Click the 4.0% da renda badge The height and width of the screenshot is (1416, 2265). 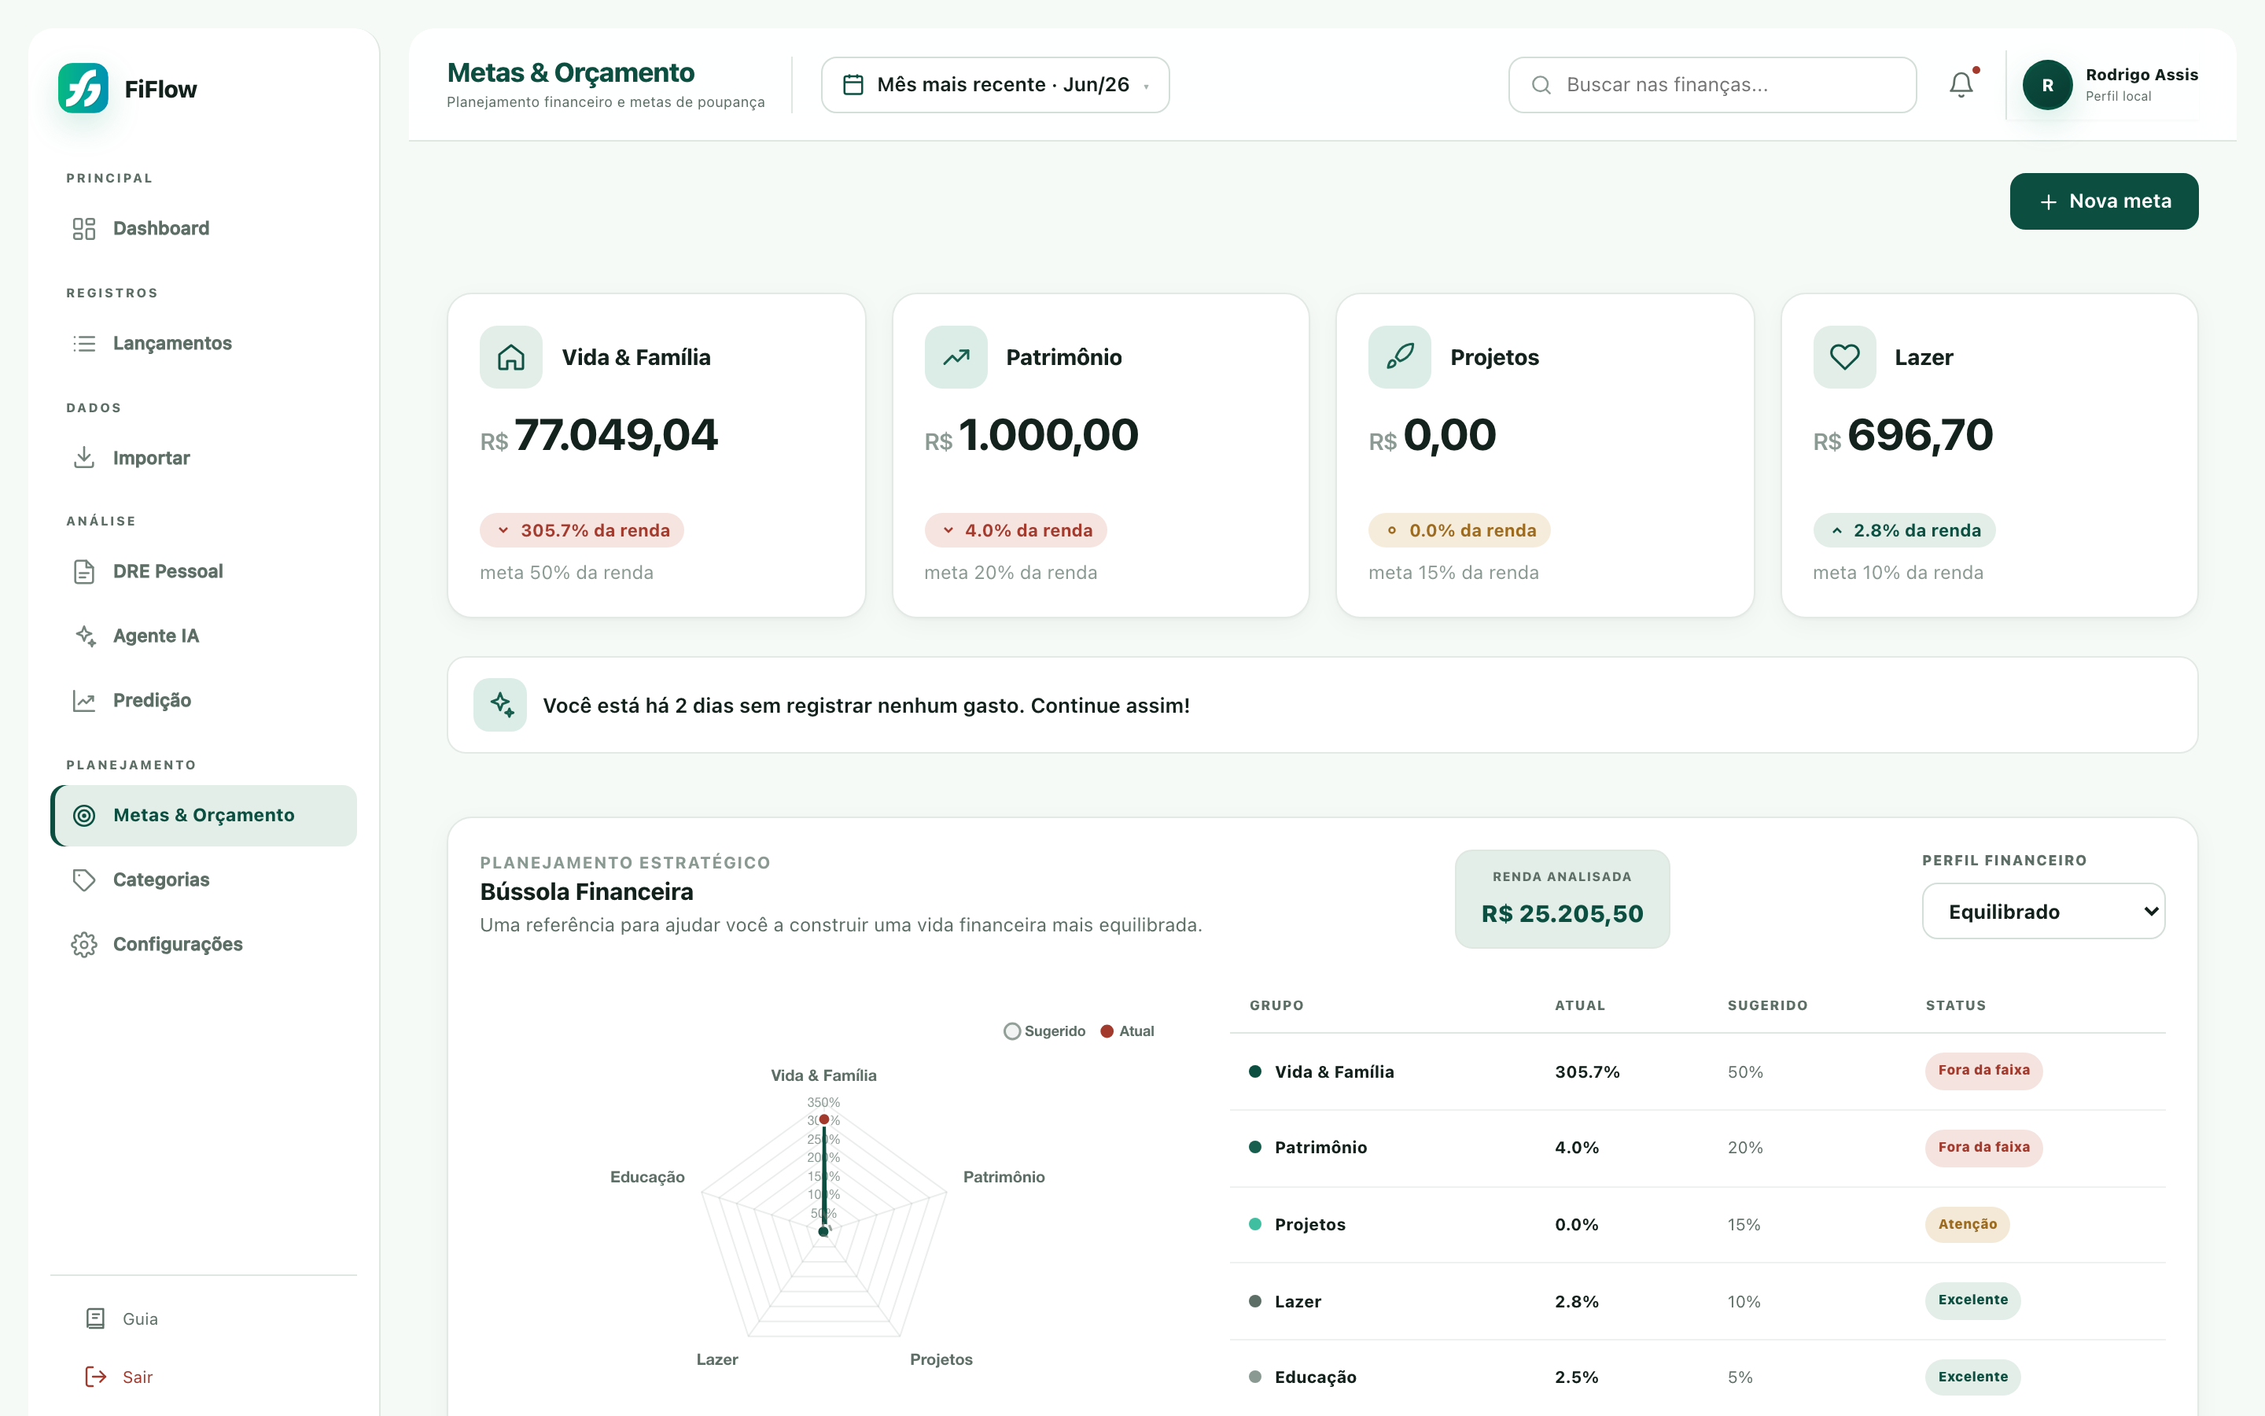point(1015,530)
